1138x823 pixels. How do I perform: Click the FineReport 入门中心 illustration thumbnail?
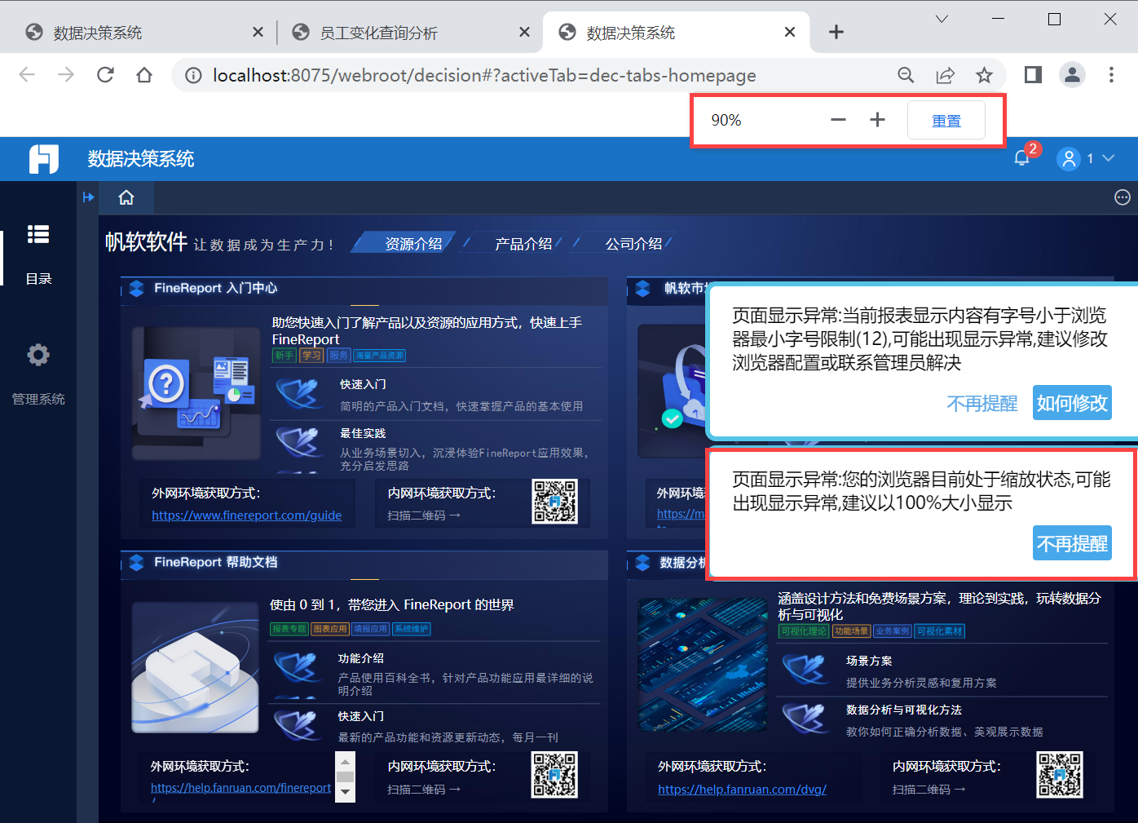196,393
